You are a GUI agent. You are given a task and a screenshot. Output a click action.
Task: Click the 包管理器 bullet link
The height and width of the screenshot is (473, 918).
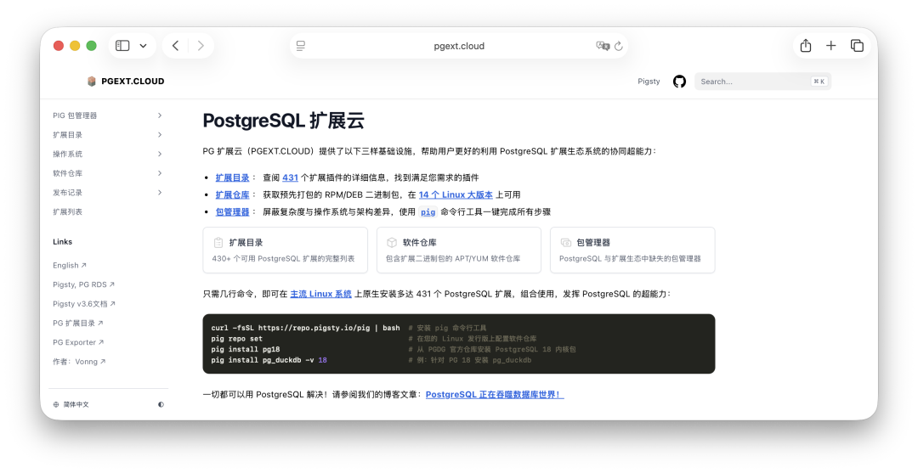[x=232, y=211]
